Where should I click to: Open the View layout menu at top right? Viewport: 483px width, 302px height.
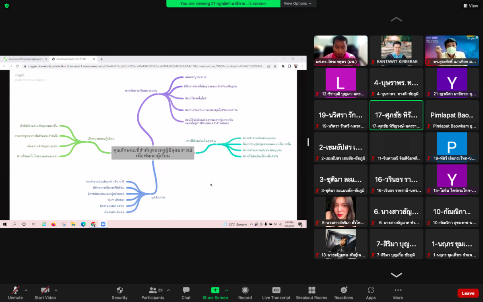pyautogui.click(x=471, y=6)
